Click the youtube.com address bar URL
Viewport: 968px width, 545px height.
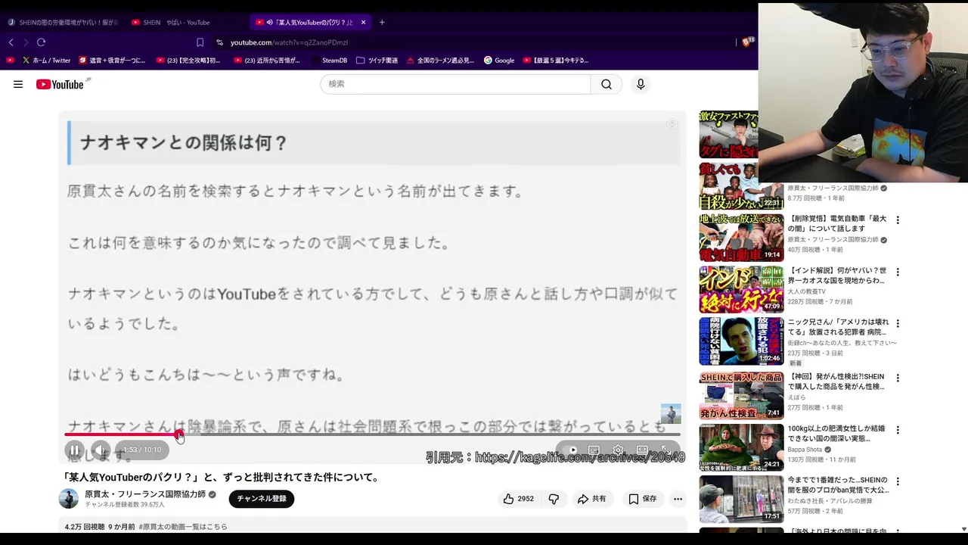coord(289,42)
